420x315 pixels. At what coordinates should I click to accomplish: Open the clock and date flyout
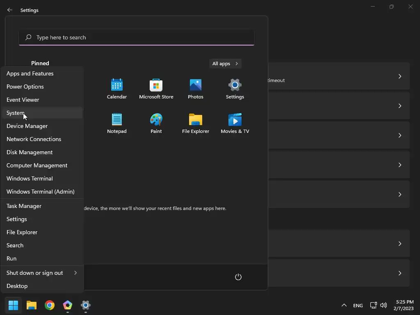click(404, 305)
